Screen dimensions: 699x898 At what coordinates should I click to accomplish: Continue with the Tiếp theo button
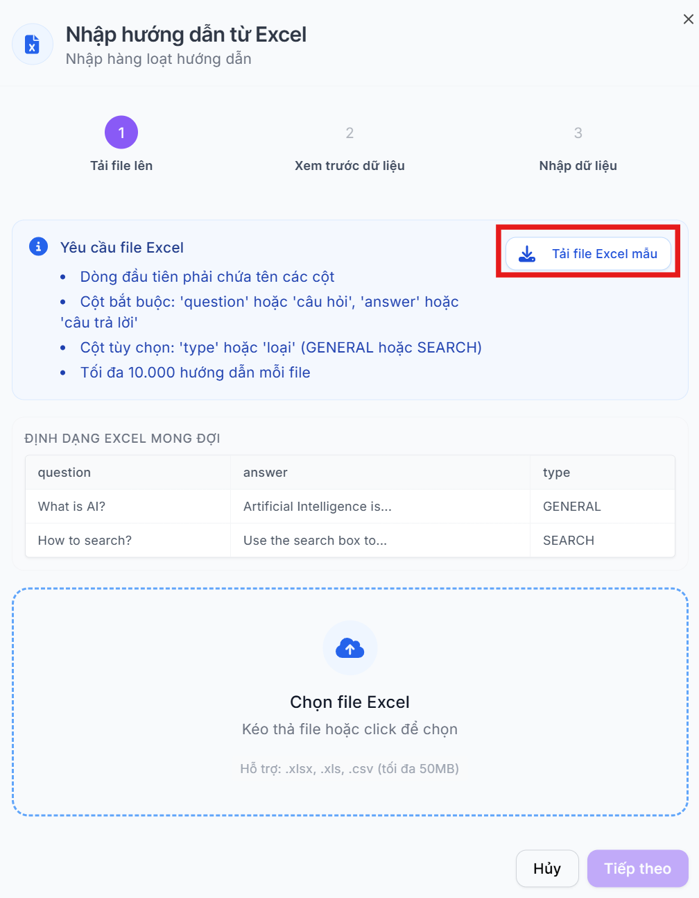tap(638, 868)
